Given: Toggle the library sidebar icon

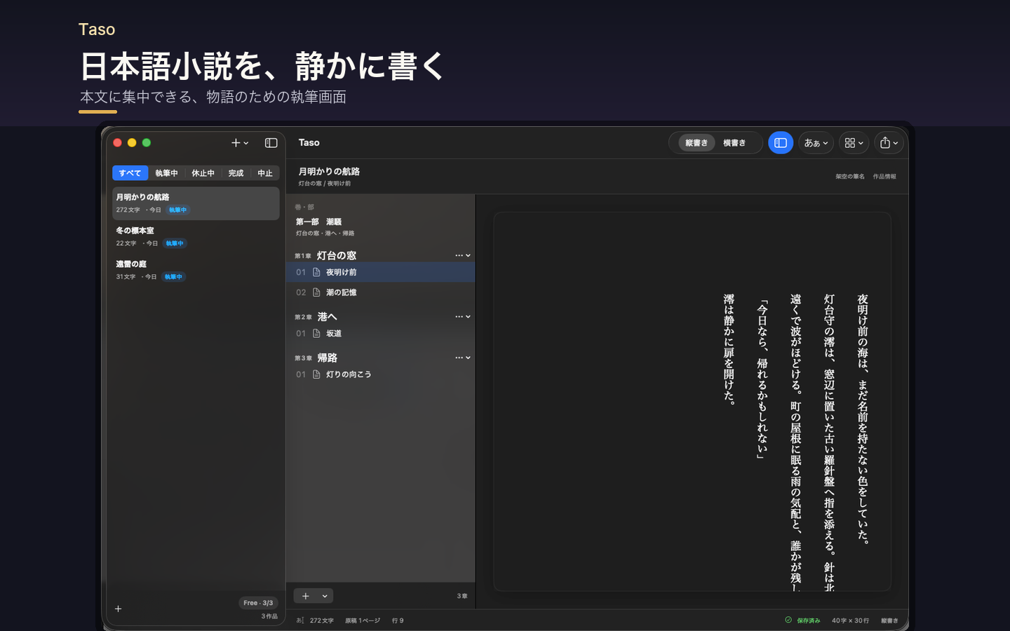Looking at the screenshot, I should tap(271, 143).
